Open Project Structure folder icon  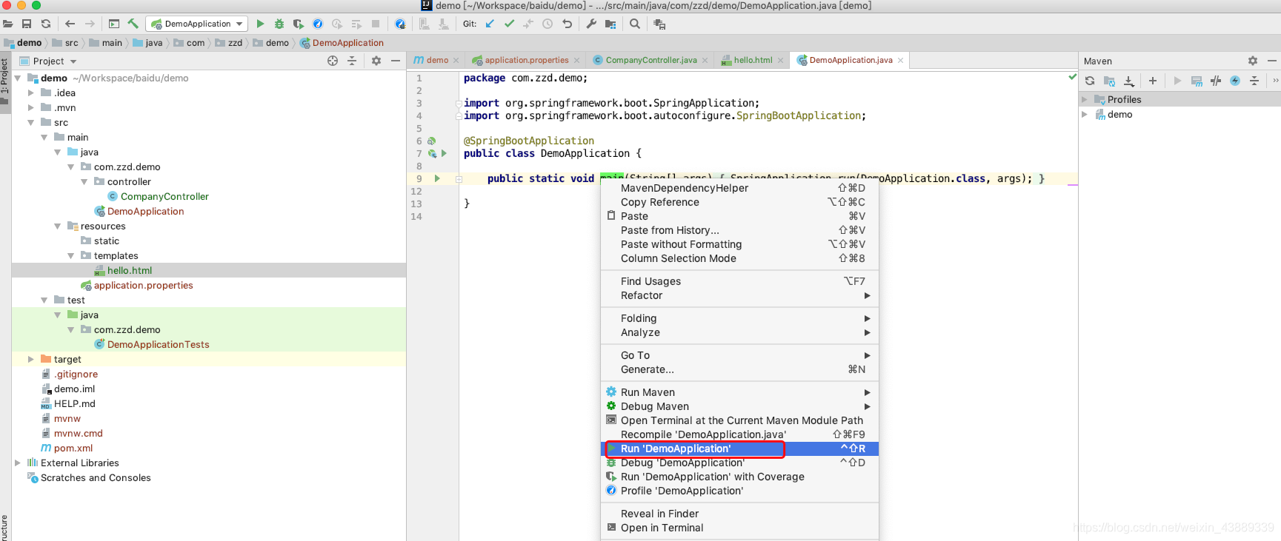point(610,24)
